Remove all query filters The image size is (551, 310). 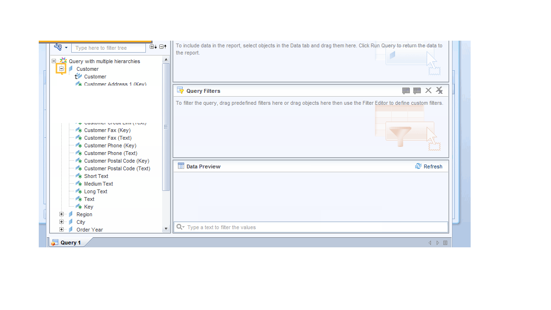point(440,90)
